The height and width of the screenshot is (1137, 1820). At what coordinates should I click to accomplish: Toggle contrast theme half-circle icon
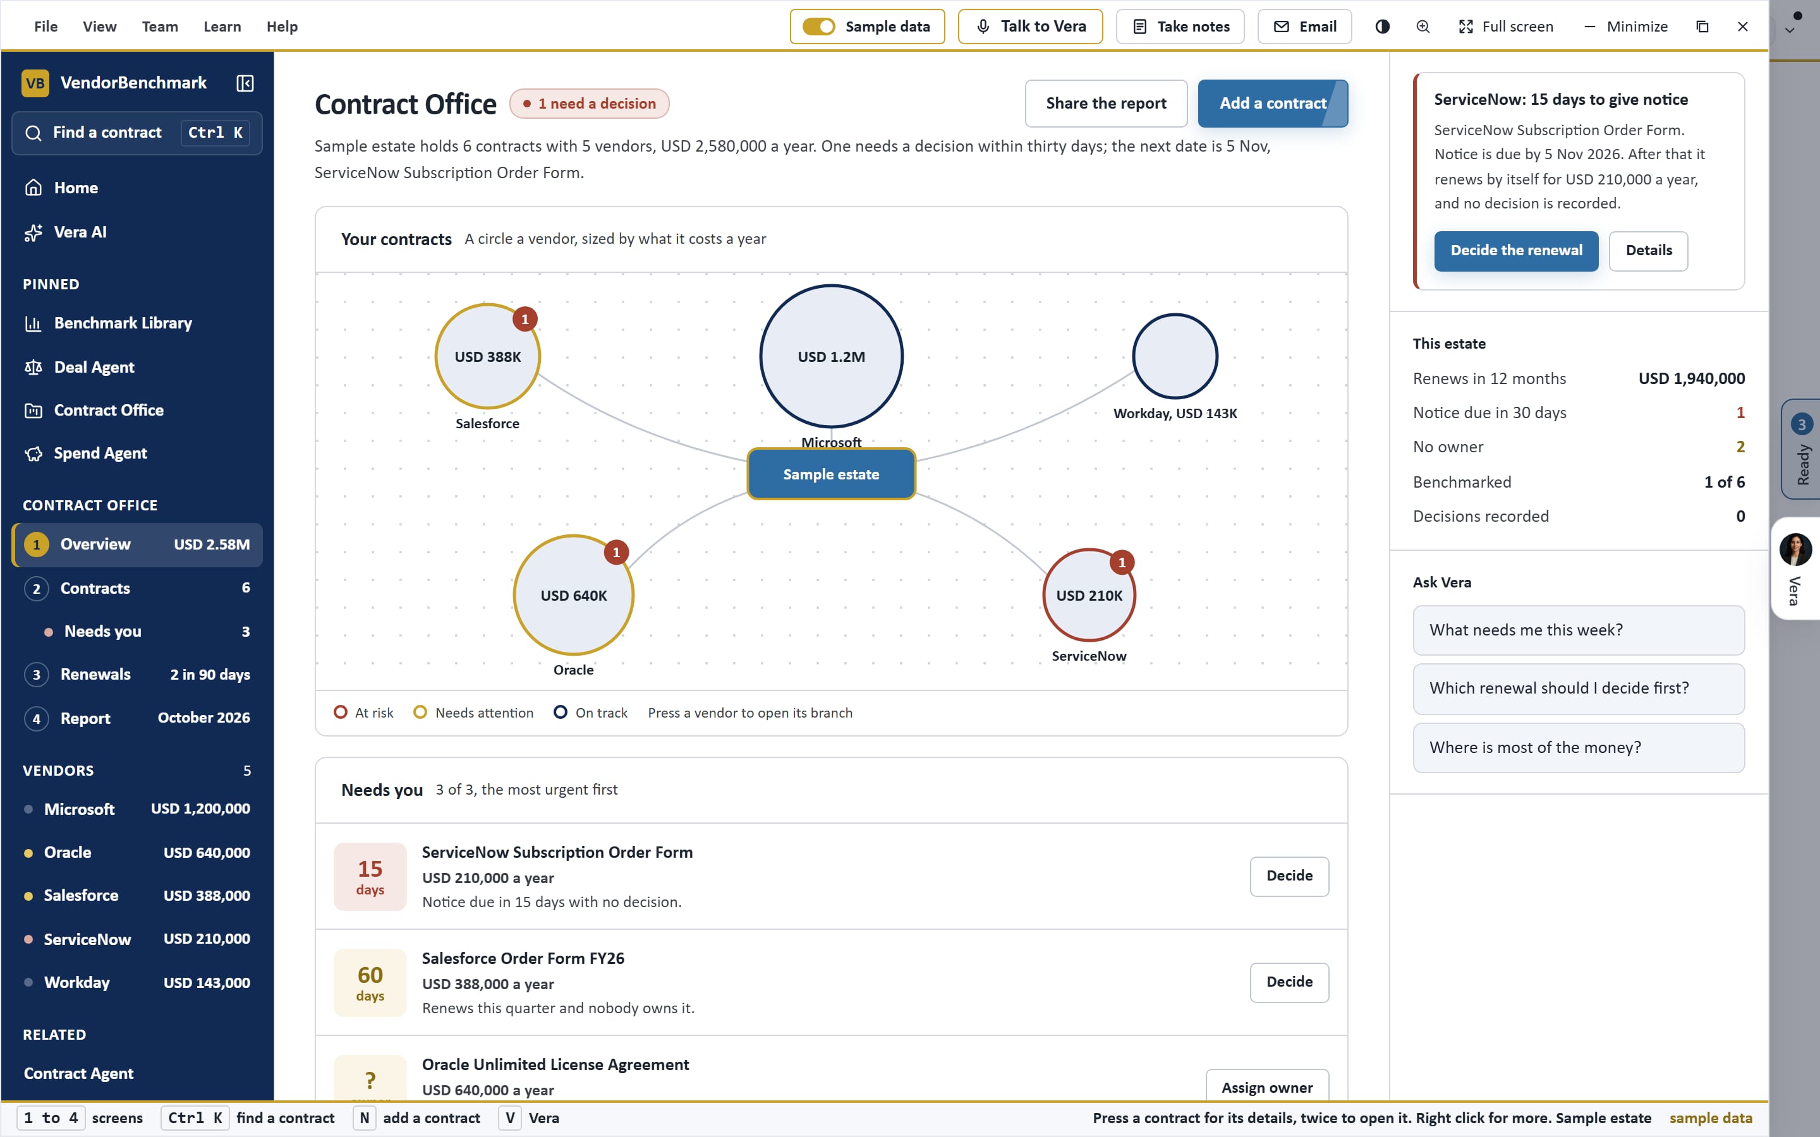1382,27
